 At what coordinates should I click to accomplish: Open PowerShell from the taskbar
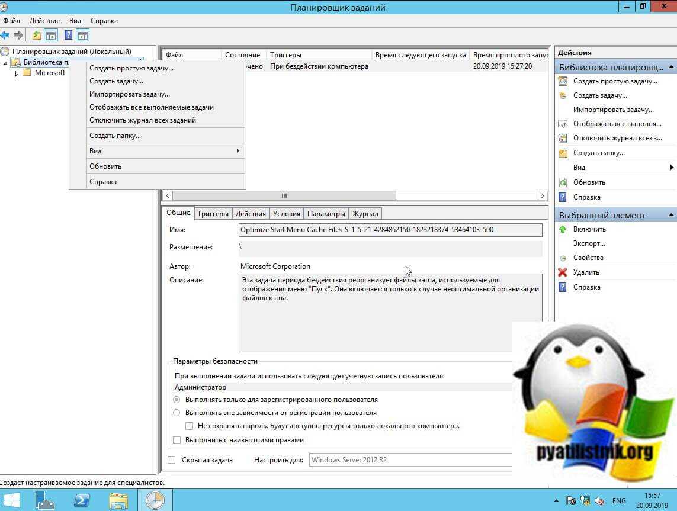[x=81, y=500]
